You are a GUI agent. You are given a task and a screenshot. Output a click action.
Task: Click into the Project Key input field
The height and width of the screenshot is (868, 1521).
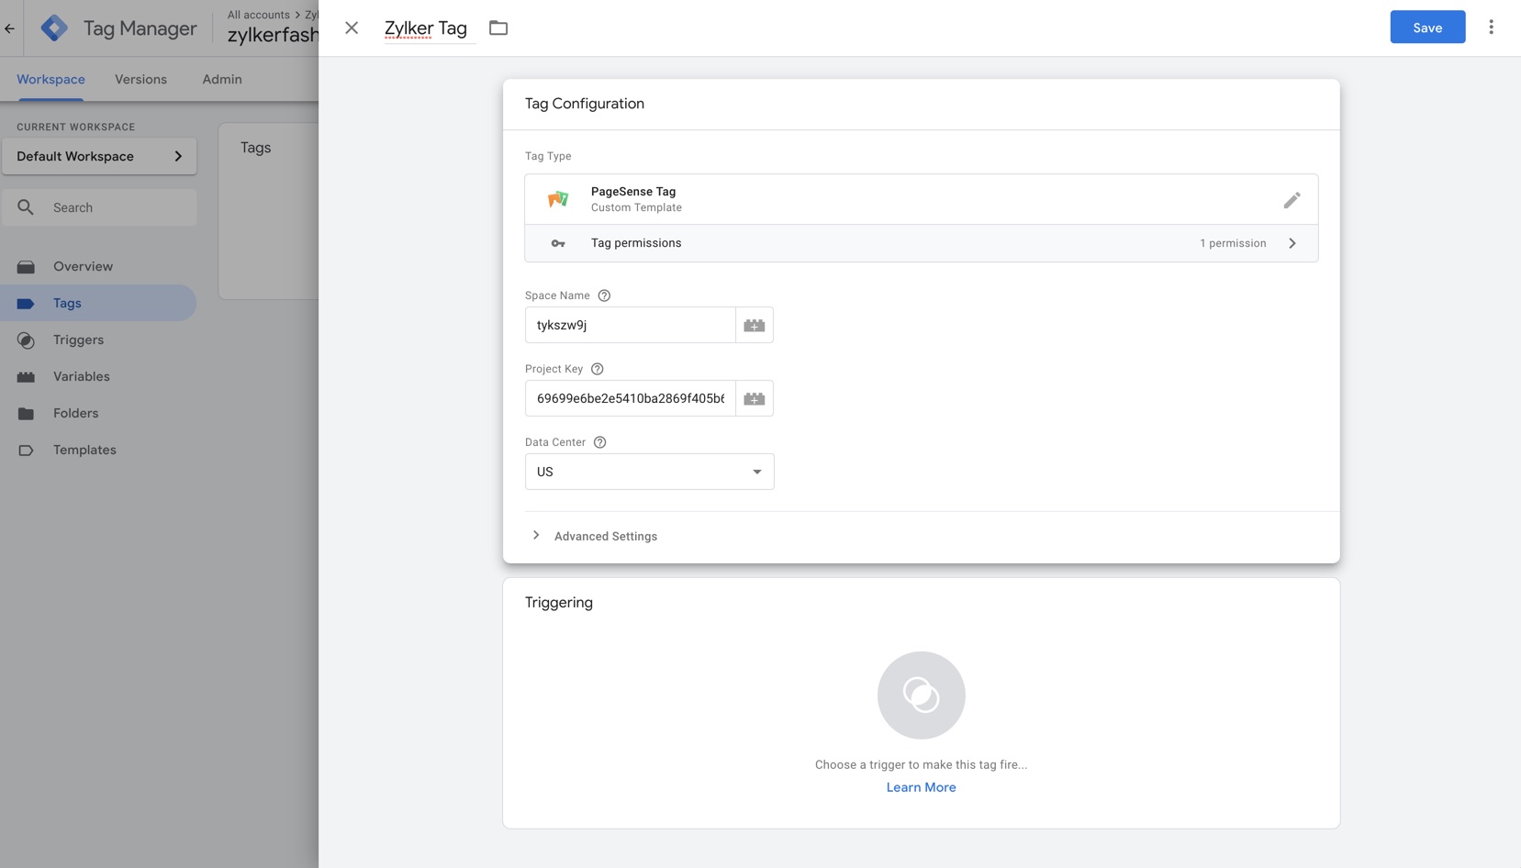(630, 398)
